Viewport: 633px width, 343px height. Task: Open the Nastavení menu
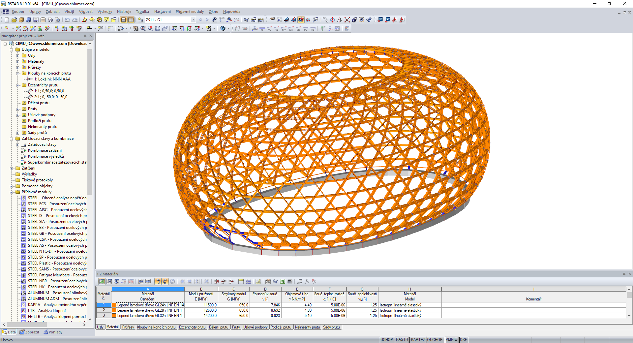tap(162, 12)
